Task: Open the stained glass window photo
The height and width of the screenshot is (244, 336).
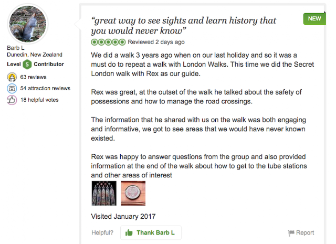Action: click(x=104, y=193)
